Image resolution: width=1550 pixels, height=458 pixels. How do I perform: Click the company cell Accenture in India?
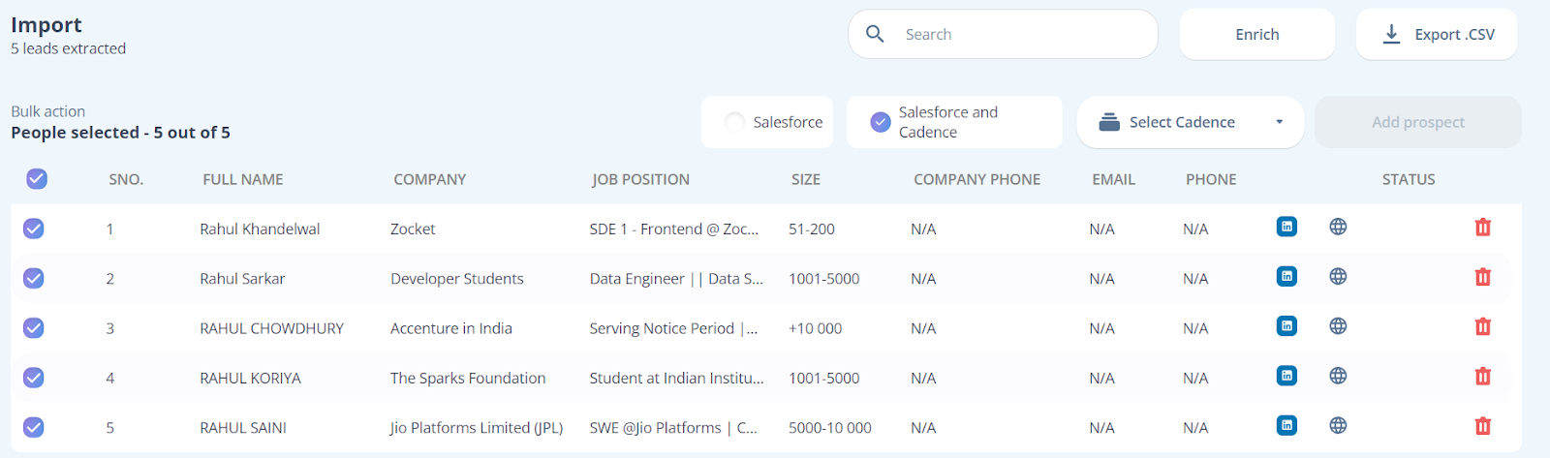451,328
